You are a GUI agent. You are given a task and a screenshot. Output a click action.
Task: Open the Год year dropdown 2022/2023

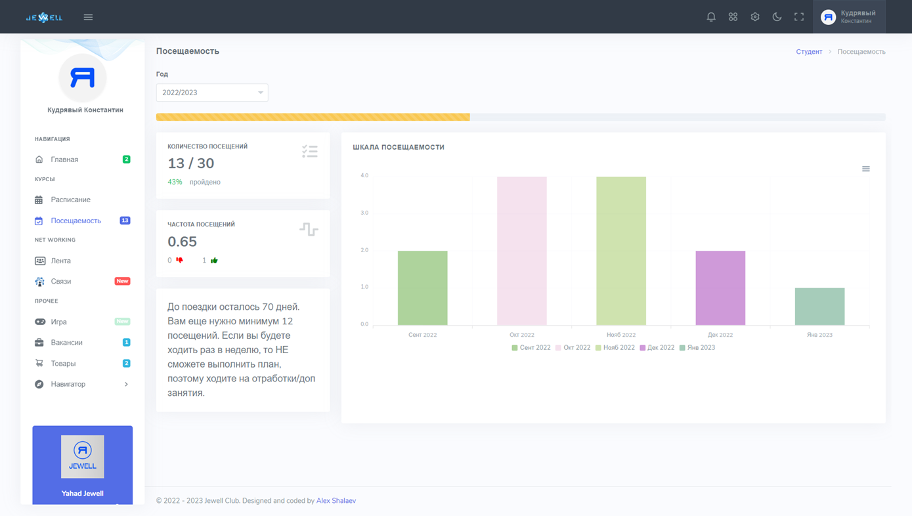(211, 93)
